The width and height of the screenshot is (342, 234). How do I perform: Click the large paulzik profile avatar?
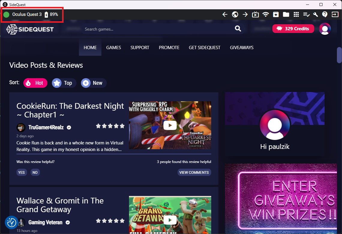pyautogui.click(x=275, y=125)
